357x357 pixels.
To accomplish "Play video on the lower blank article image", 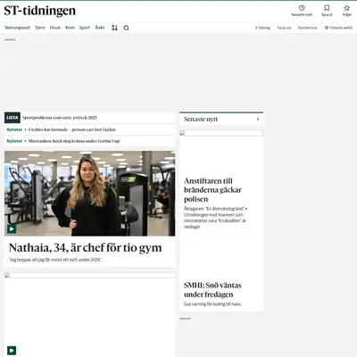I will [12, 351].
